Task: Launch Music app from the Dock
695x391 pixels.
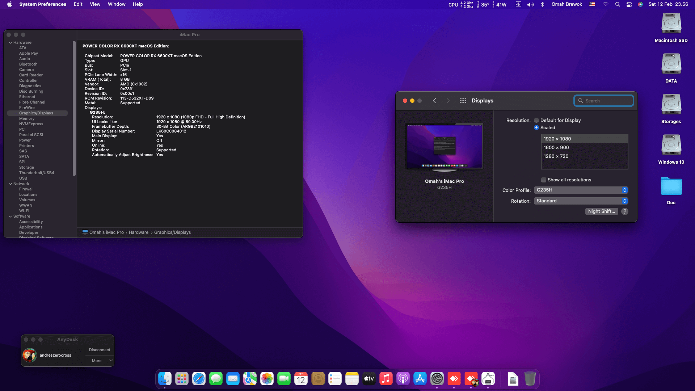Action: [x=386, y=379]
